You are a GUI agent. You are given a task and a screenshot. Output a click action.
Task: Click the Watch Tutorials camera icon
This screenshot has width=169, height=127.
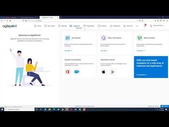click(139, 38)
